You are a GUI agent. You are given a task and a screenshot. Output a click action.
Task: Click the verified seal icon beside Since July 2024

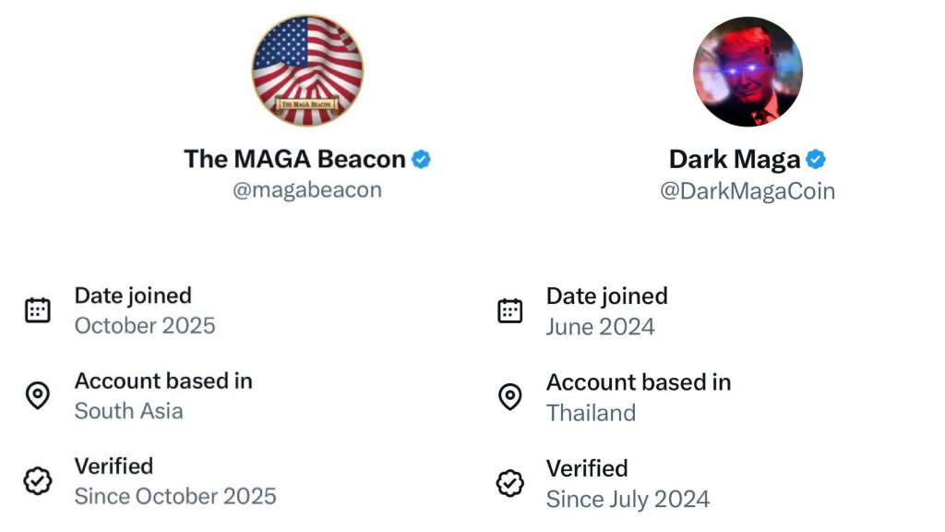[x=511, y=483]
